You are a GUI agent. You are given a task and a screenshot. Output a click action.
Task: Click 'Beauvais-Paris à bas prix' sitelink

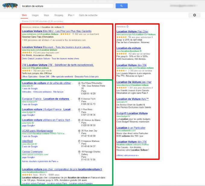pos(87,76)
